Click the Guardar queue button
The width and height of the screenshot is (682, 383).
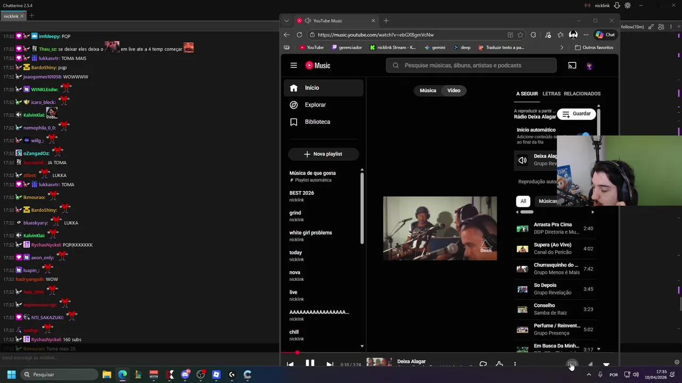pos(577,114)
